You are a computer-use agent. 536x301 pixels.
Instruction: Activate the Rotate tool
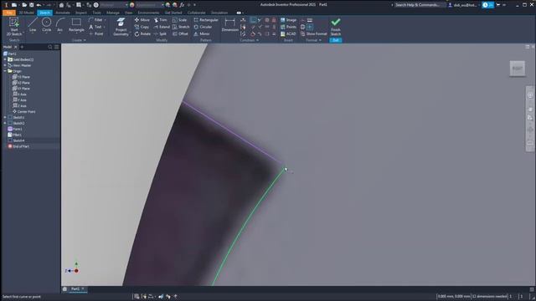coord(142,33)
